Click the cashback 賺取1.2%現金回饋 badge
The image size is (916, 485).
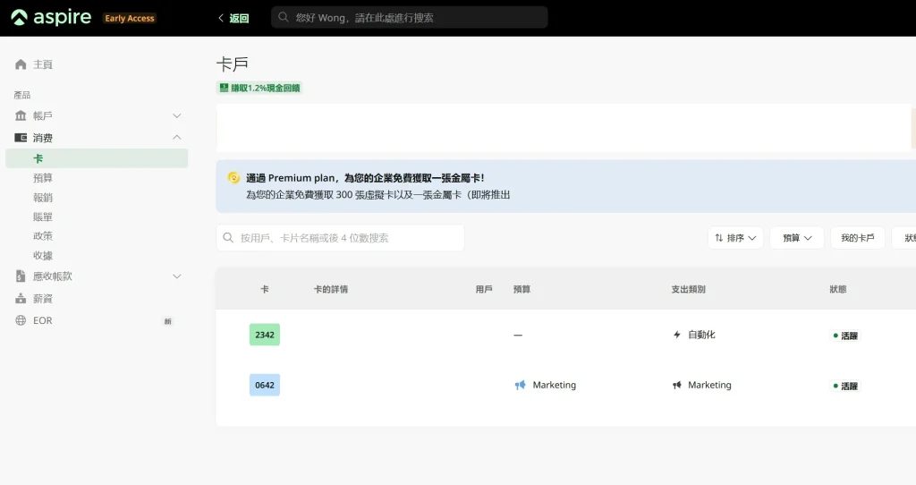pos(259,88)
